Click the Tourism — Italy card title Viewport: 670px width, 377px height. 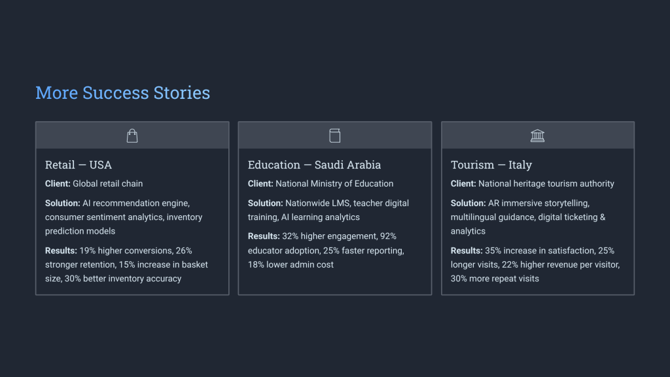coord(491,165)
